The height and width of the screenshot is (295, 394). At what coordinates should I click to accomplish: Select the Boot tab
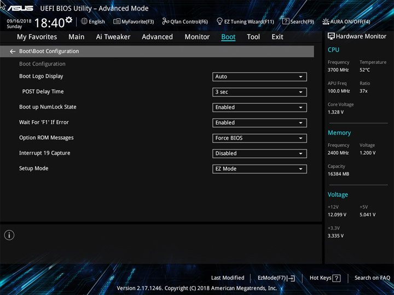[228, 37]
